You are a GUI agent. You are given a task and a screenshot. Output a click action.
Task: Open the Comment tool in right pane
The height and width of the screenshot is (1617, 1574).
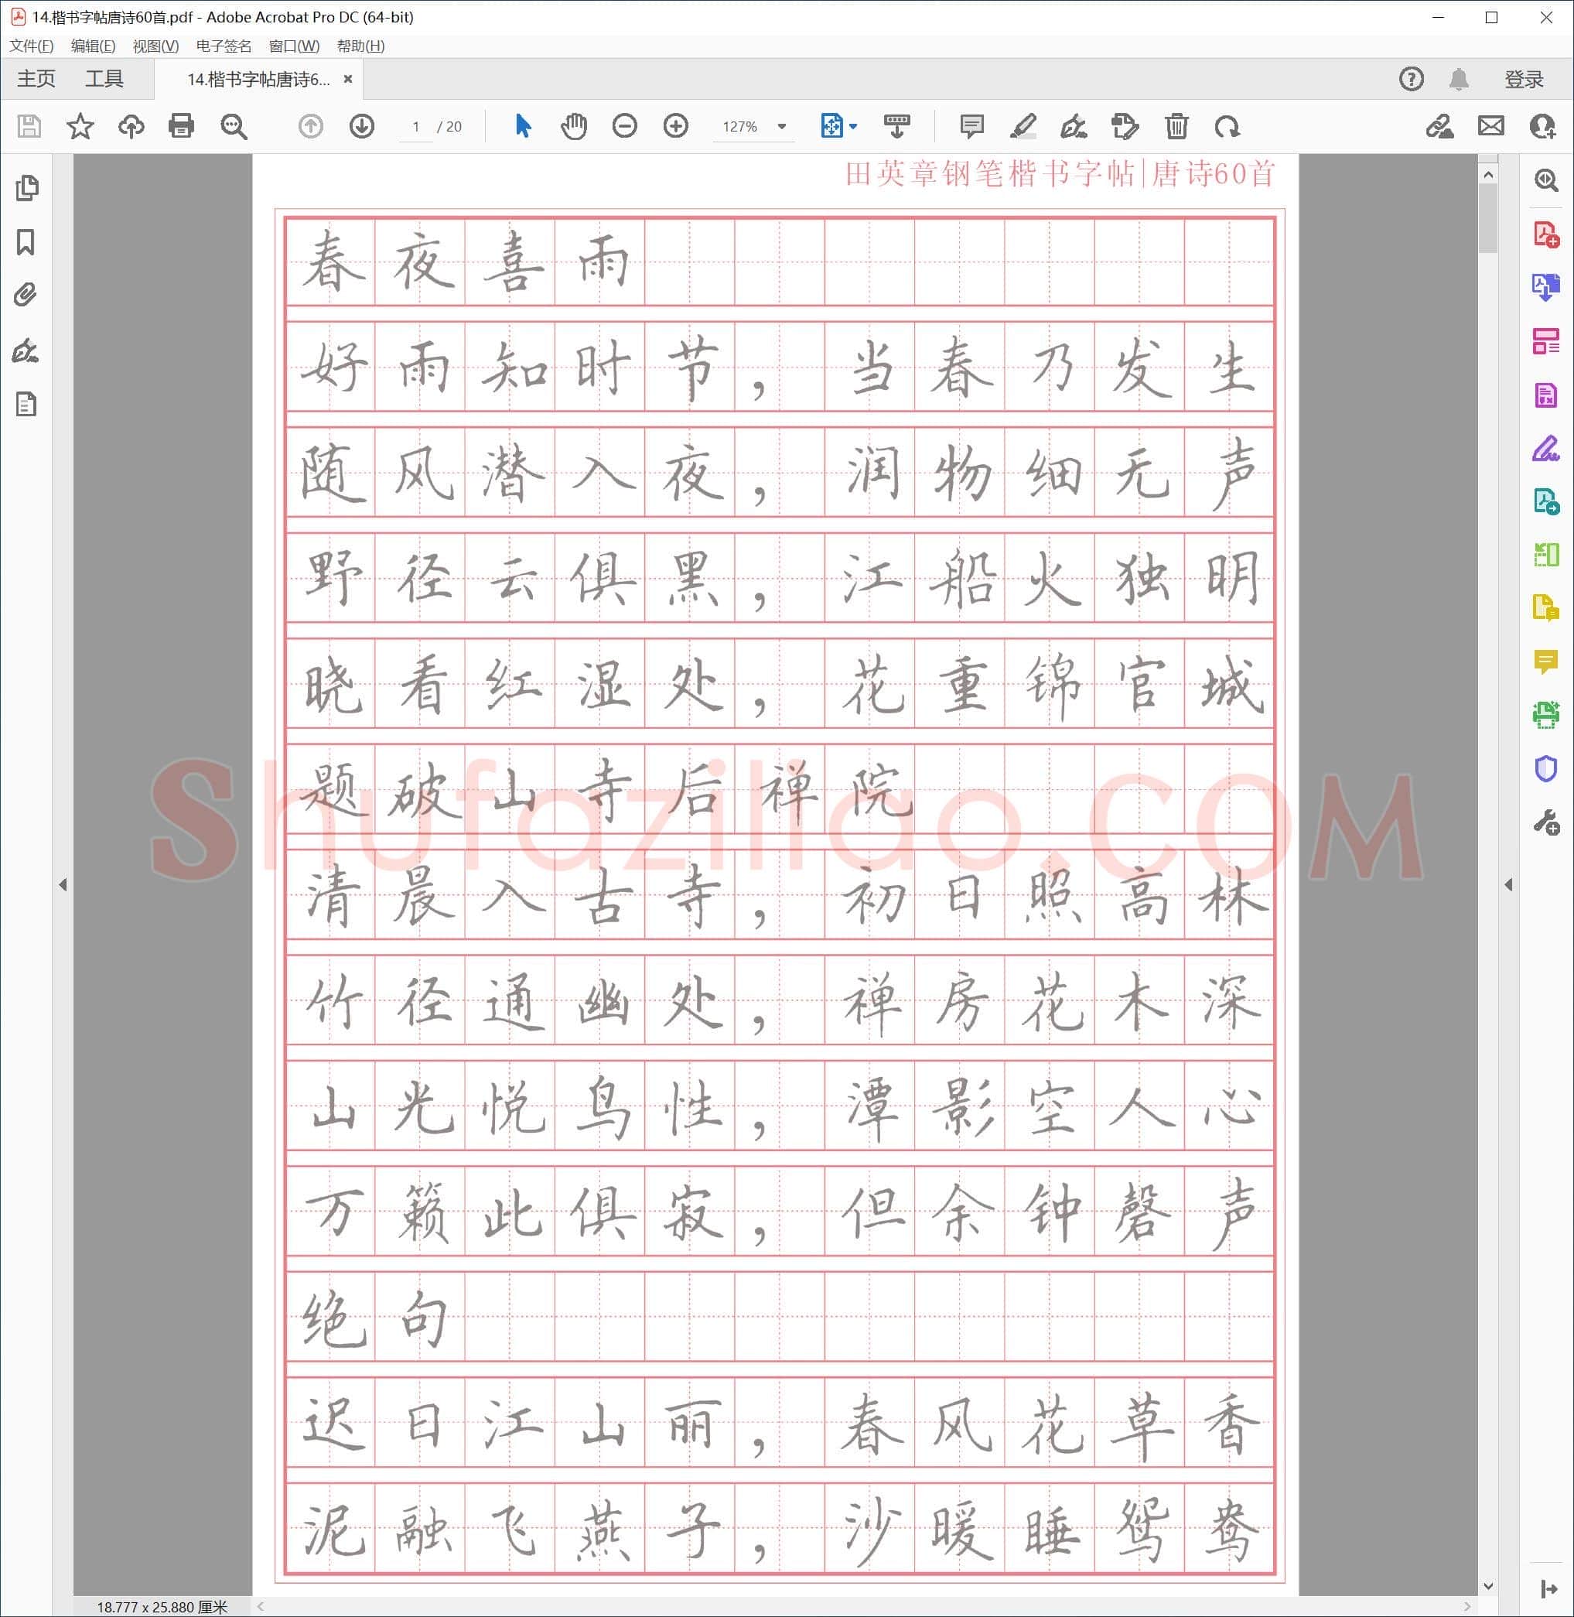[x=1546, y=661]
